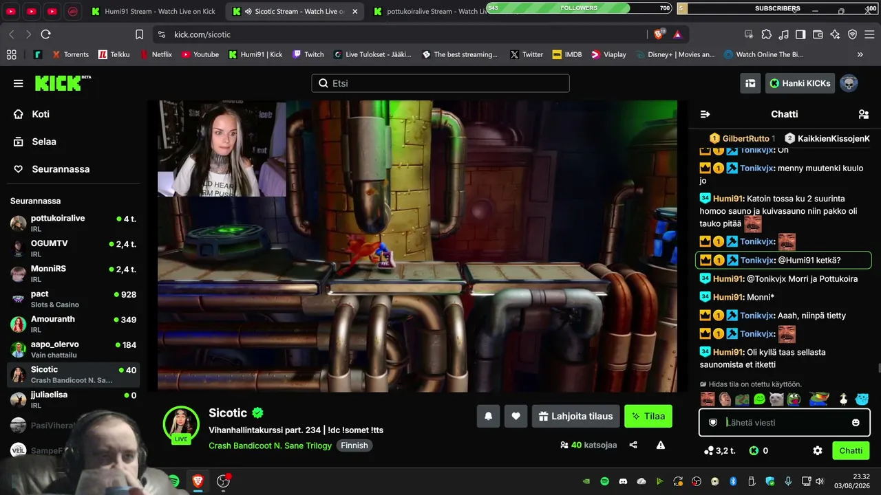Open the IMDB bookmark
Screen dimensions: 881x495
566,54
